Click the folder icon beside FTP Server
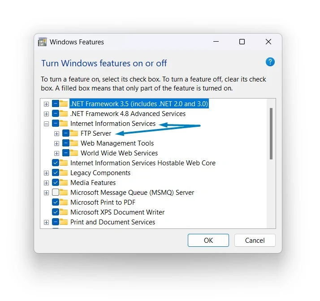Screen dimensions: 320x301 coord(74,133)
